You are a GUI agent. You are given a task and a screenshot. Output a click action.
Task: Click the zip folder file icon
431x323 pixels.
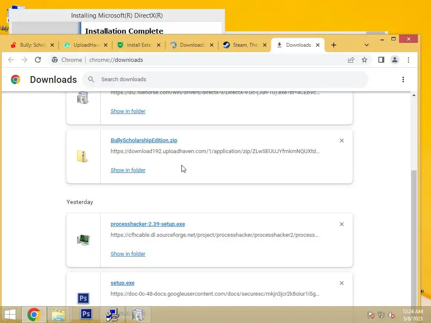(x=82, y=156)
